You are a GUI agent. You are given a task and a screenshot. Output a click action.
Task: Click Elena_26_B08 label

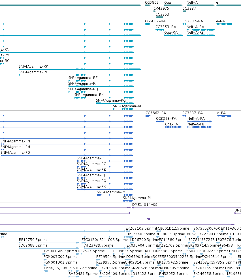(x=56, y=268)
